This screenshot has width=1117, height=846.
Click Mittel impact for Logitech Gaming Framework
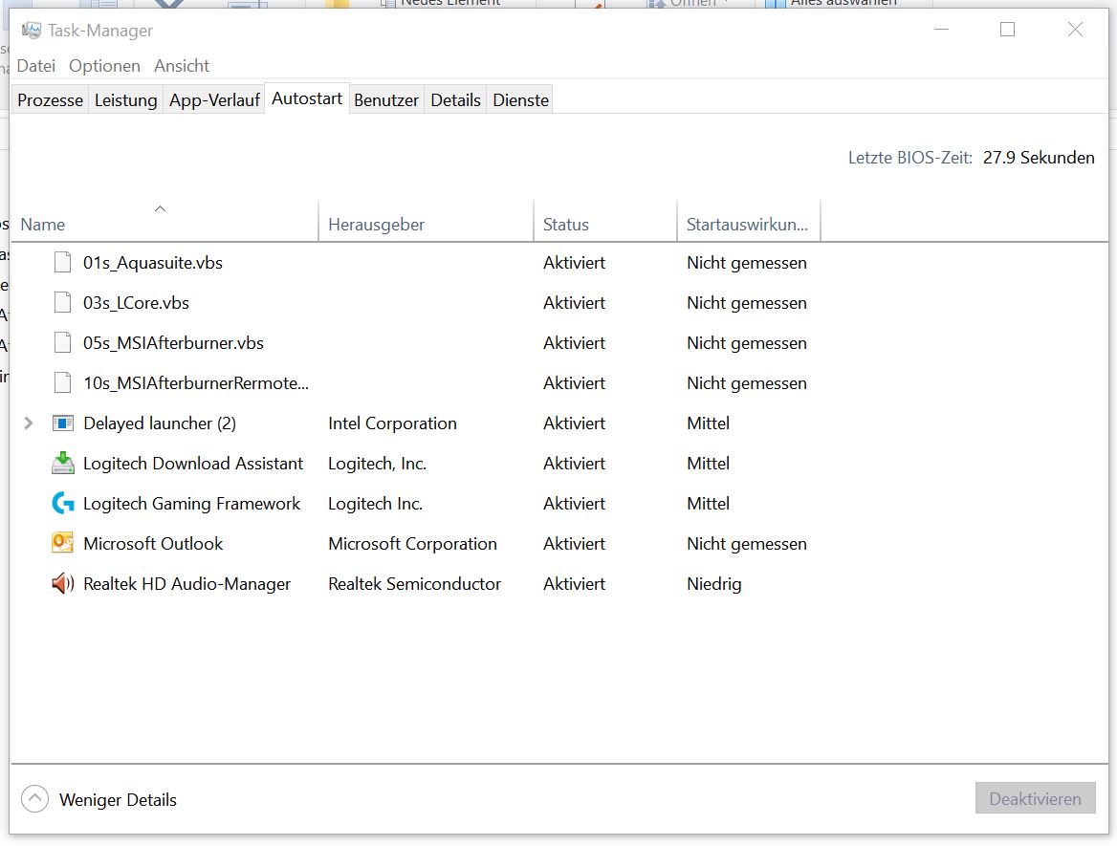[x=708, y=504]
